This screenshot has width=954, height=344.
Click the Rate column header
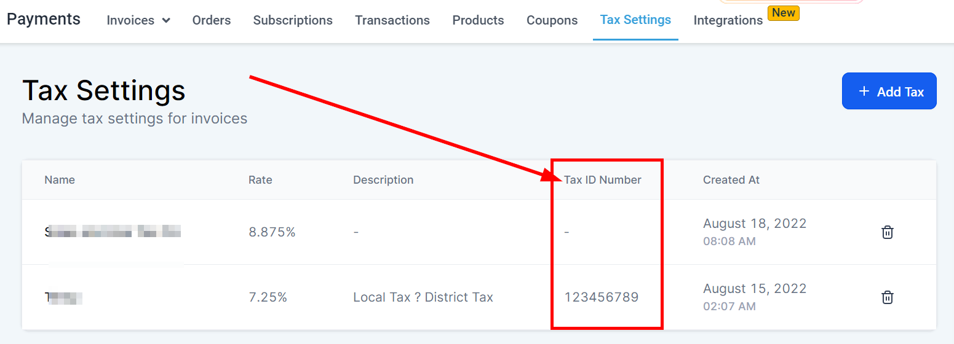260,180
